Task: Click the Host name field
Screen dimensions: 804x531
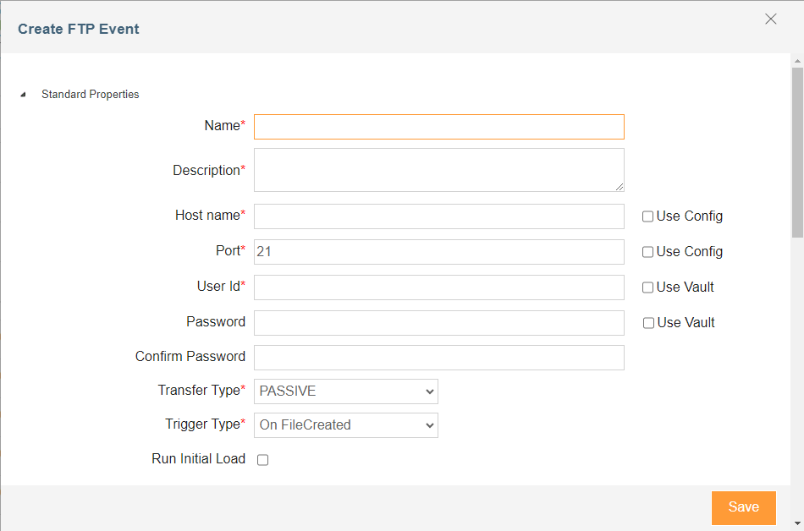Action: [x=439, y=216]
